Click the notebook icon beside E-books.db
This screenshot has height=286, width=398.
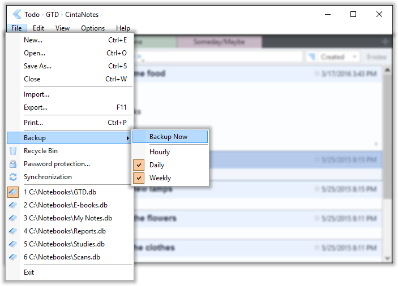13,205
